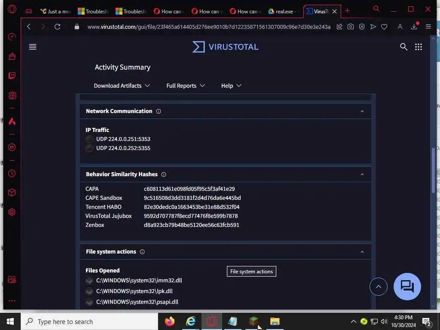Viewport: 440px width, 330px height.
Task: Click the info icon beside Behavior Similarity Hashes
Action: (164, 174)
